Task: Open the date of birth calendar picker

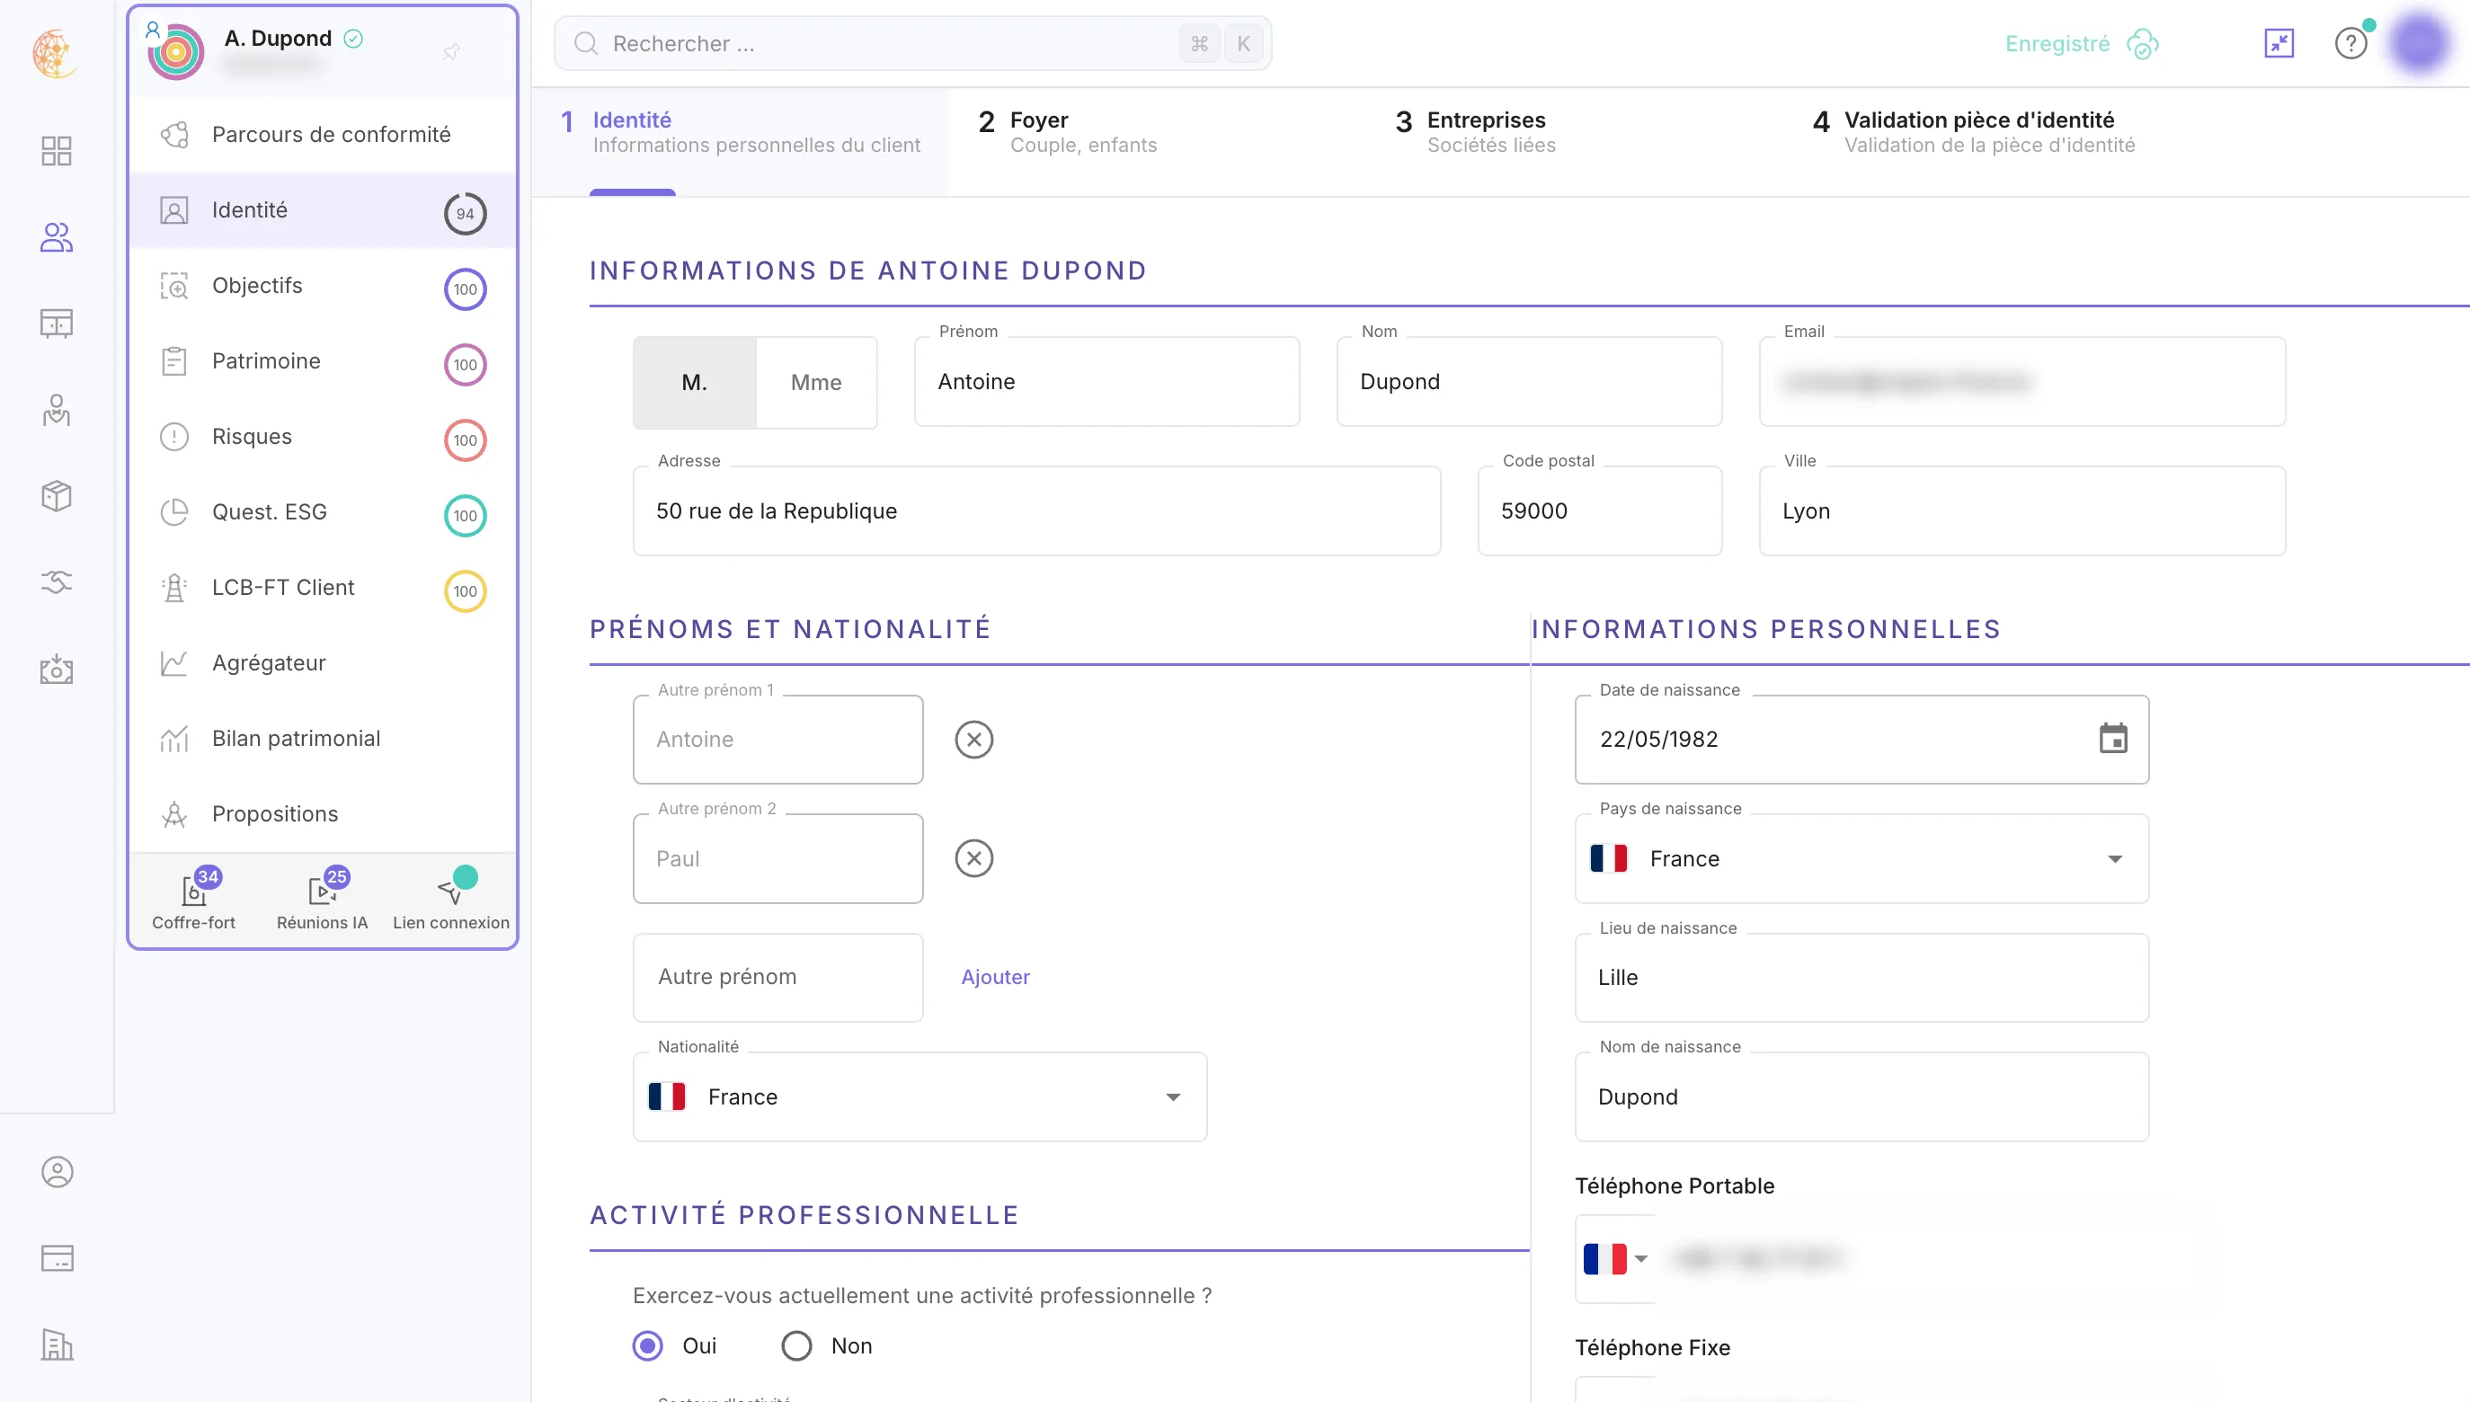Action: pyautogui.click(x=2113, y=739)
